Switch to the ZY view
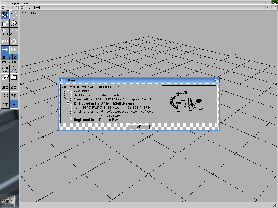Image resolution: width=278 pixels, height=208 pixels. (x=14, y=87)
